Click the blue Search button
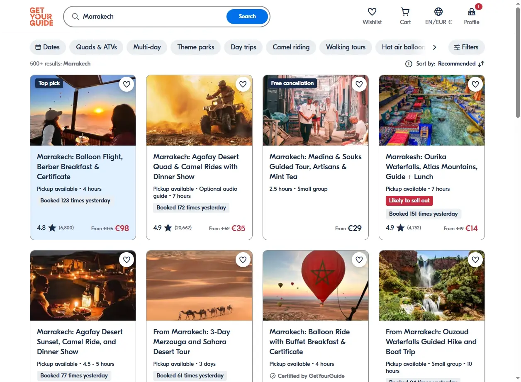Viewport: 521px width, 382px height. [247, 17]
